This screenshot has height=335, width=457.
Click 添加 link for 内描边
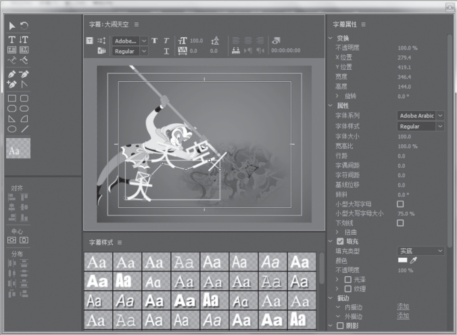point(403,307)
